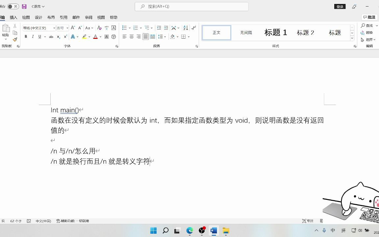Select center alignment

[x=131, y=37]
